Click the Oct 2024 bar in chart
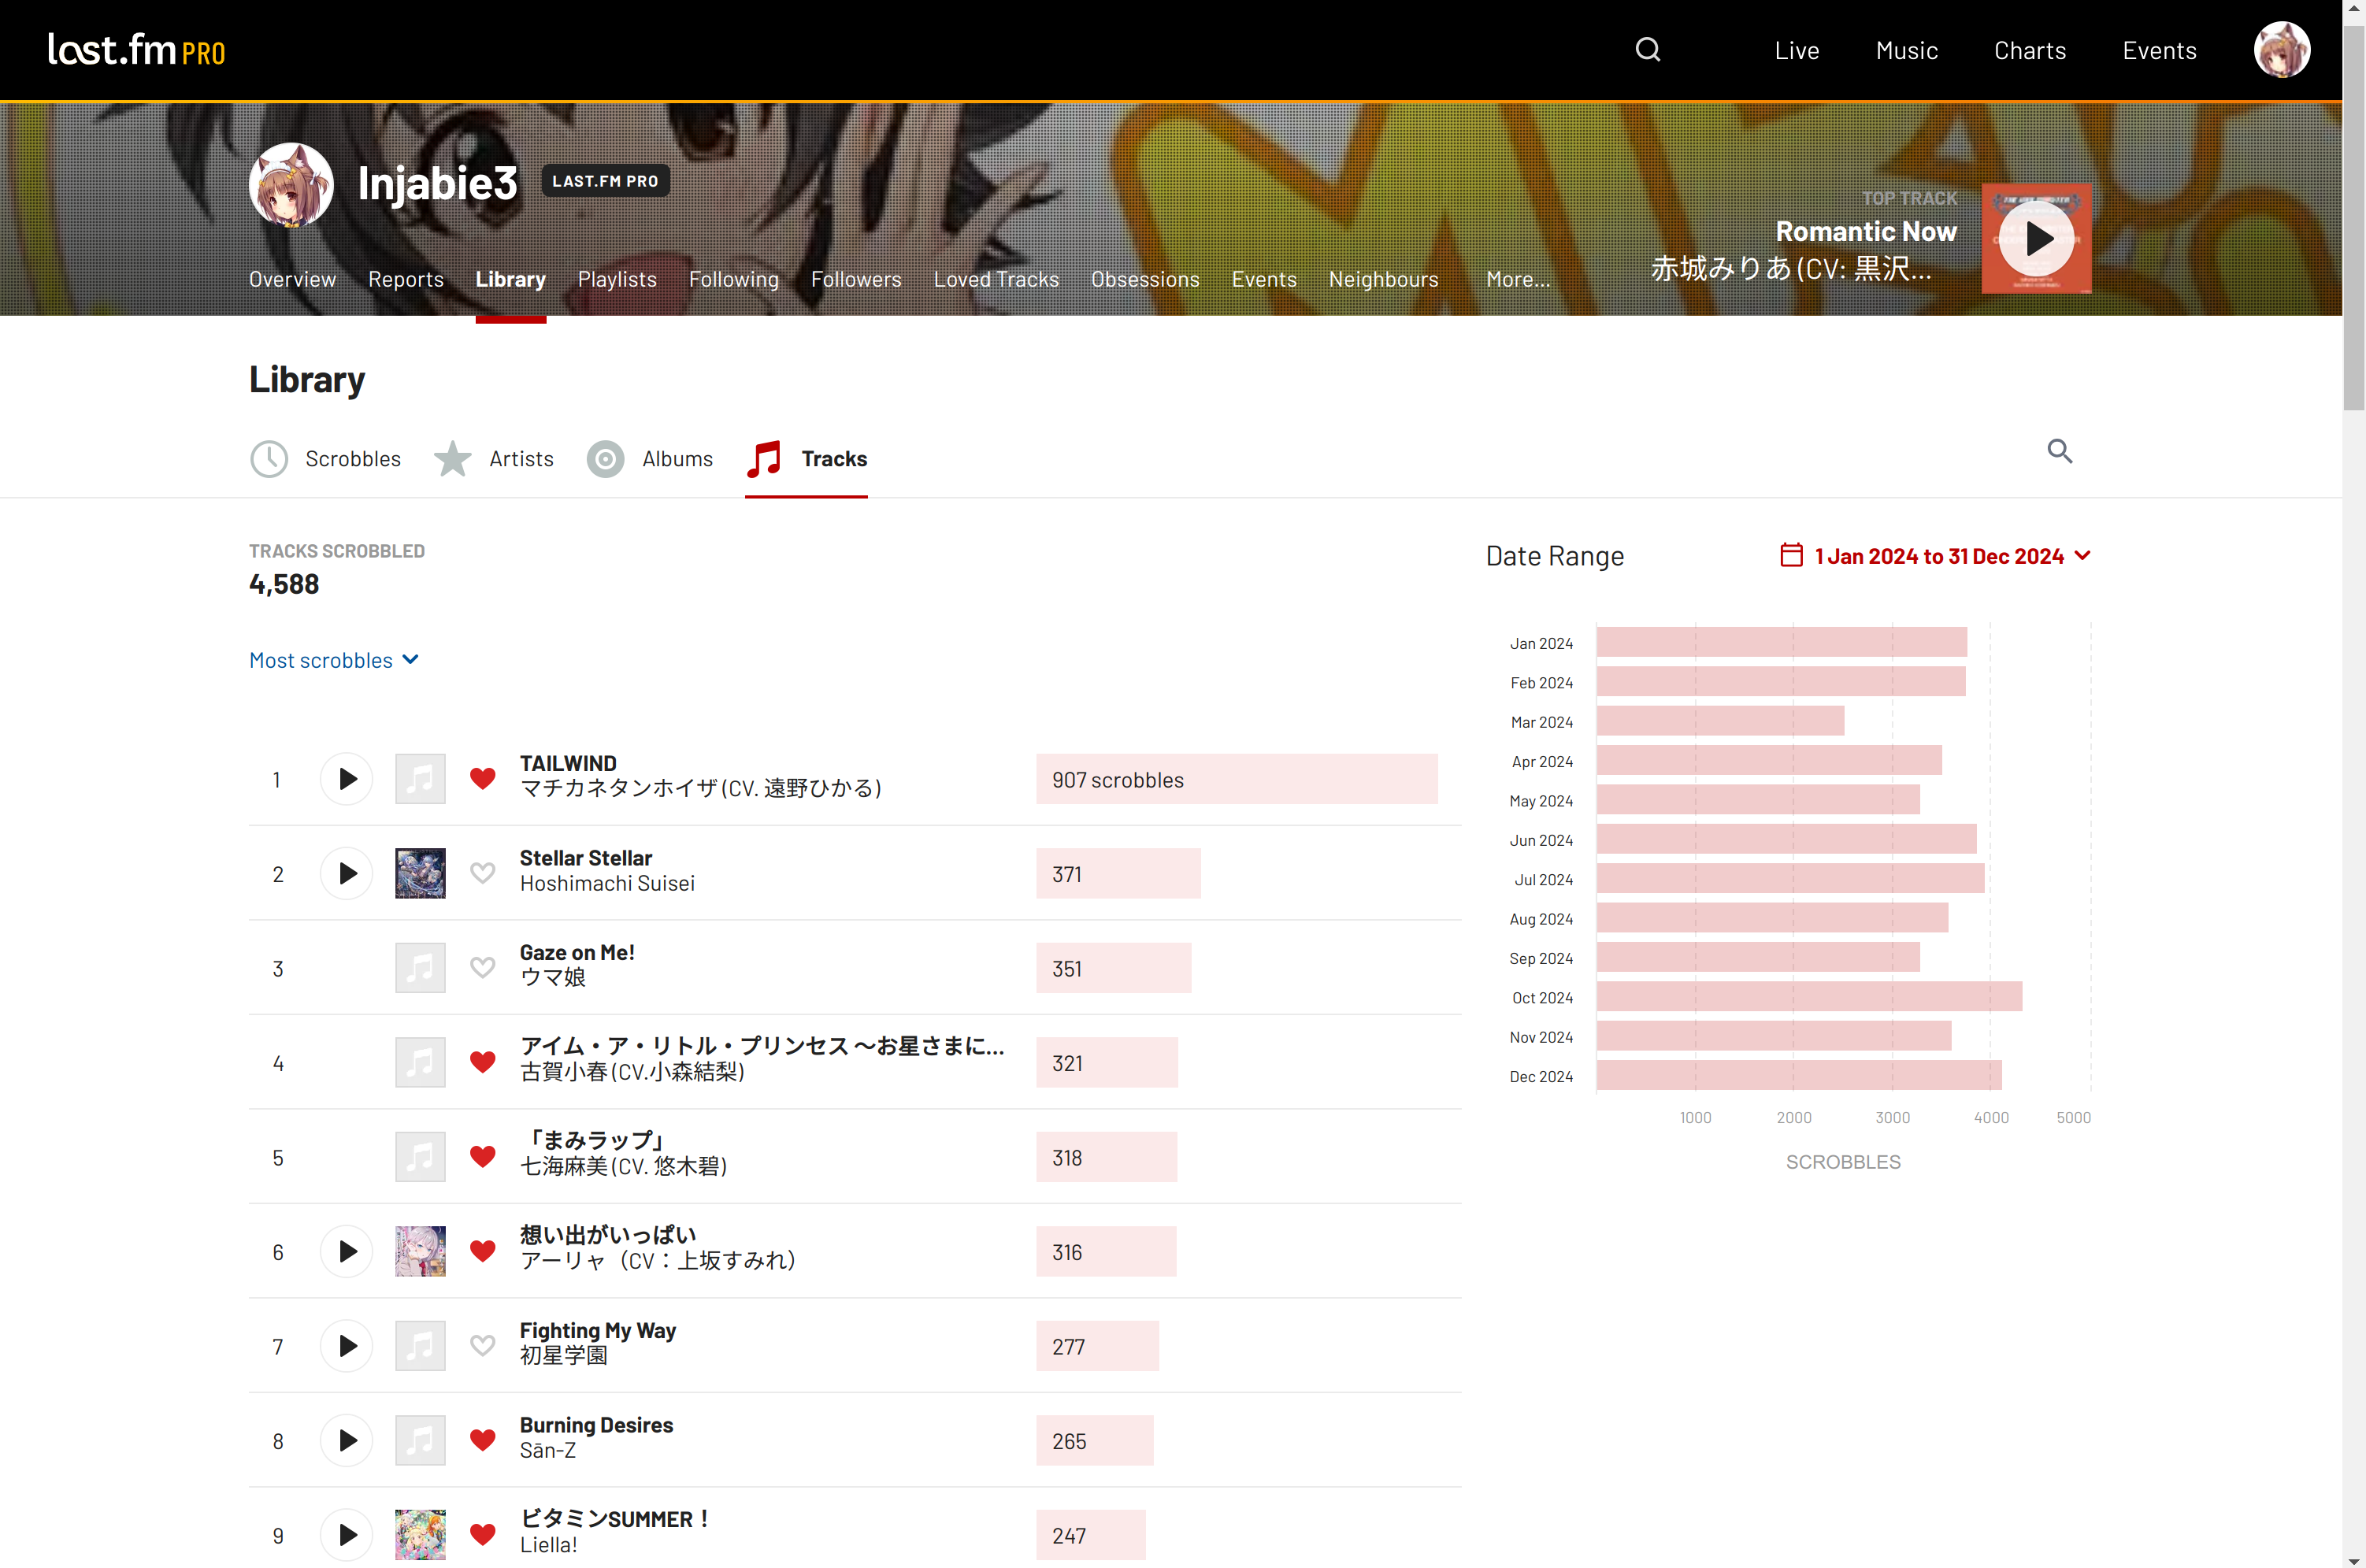The image size is (2366, 1568). (1809, 997)
